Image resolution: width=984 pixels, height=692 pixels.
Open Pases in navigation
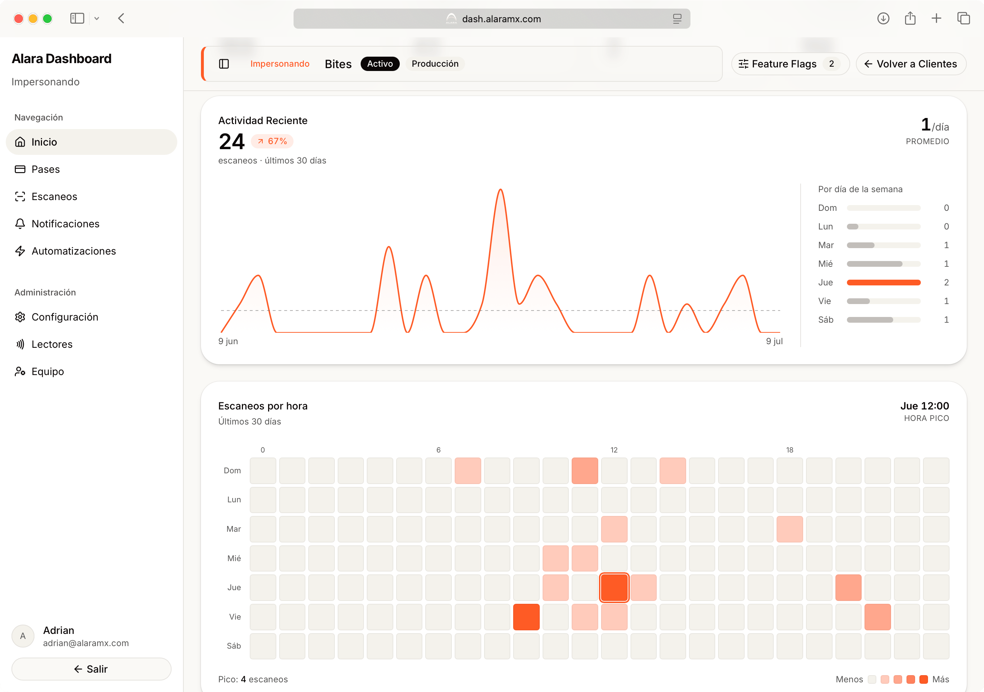91,169
